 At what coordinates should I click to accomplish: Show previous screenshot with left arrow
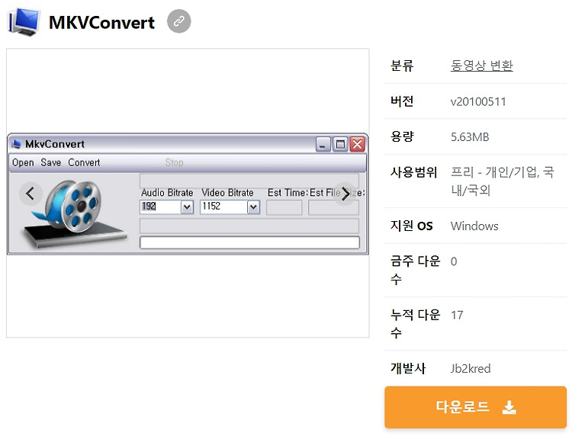click(31, 194)
